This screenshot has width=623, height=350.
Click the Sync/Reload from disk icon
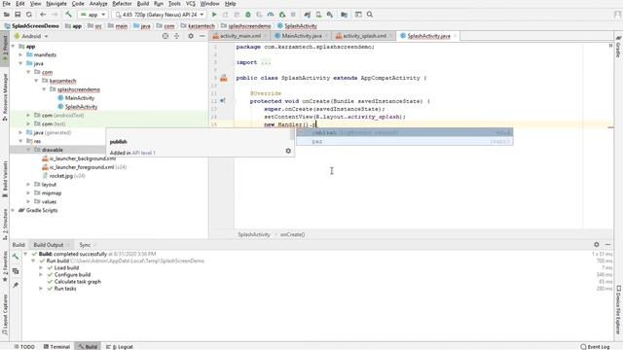click(x=29, y=15)
